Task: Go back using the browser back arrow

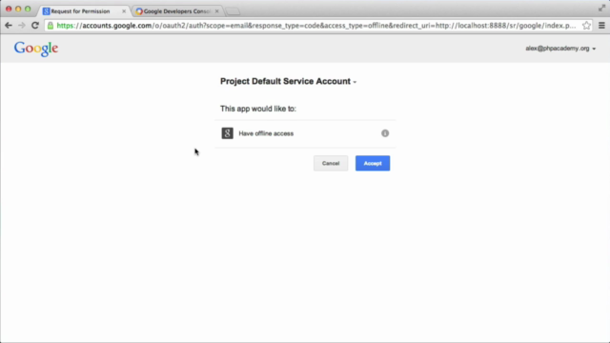Action: (9, 26)
